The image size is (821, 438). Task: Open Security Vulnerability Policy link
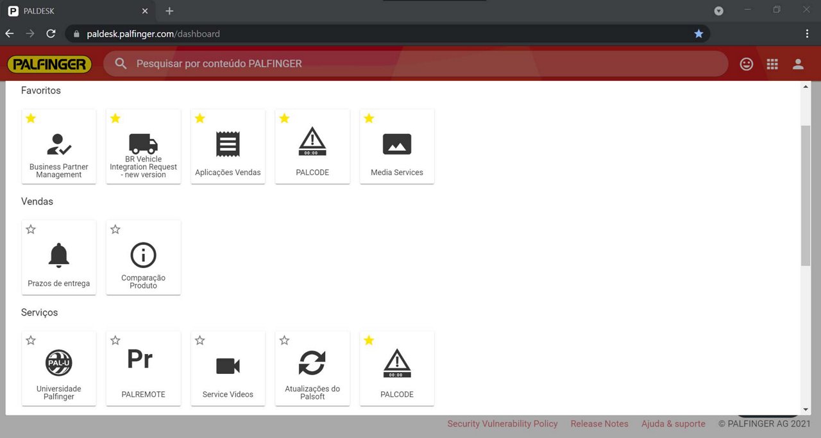click(502, 424)
